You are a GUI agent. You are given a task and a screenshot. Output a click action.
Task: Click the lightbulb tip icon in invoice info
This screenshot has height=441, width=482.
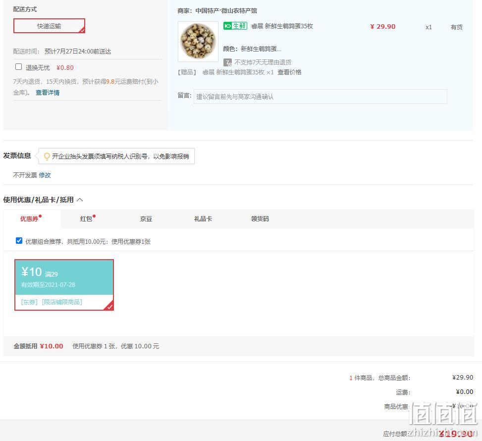[47, 157]
